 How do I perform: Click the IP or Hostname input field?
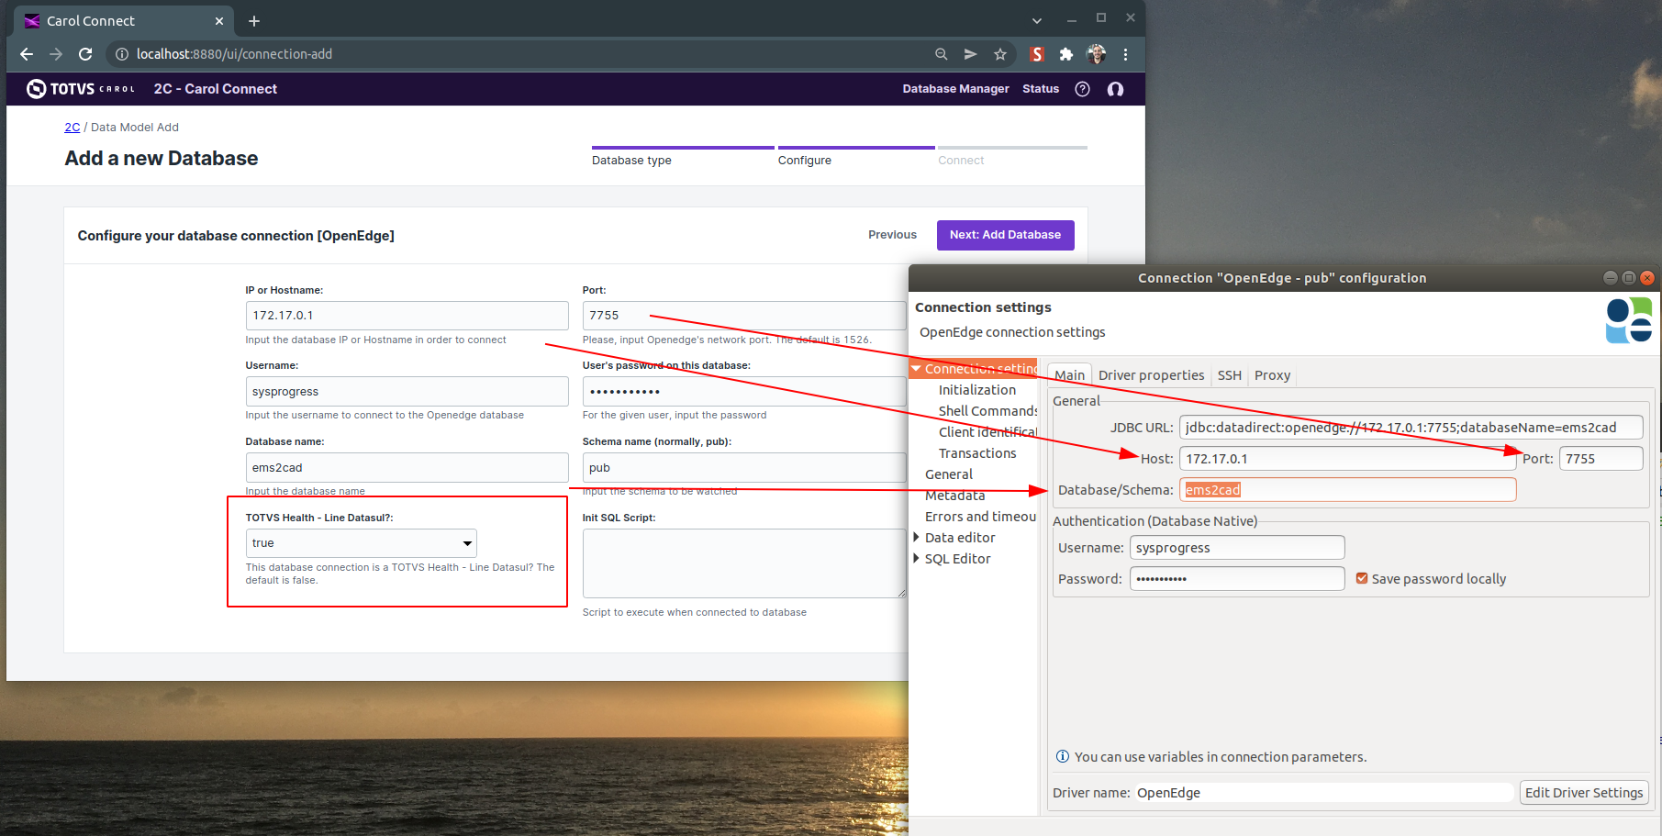pos(407,316)
